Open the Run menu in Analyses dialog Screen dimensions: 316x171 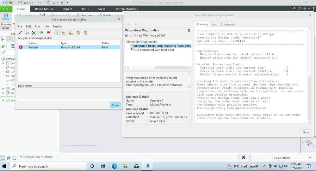tap(37, 27)
